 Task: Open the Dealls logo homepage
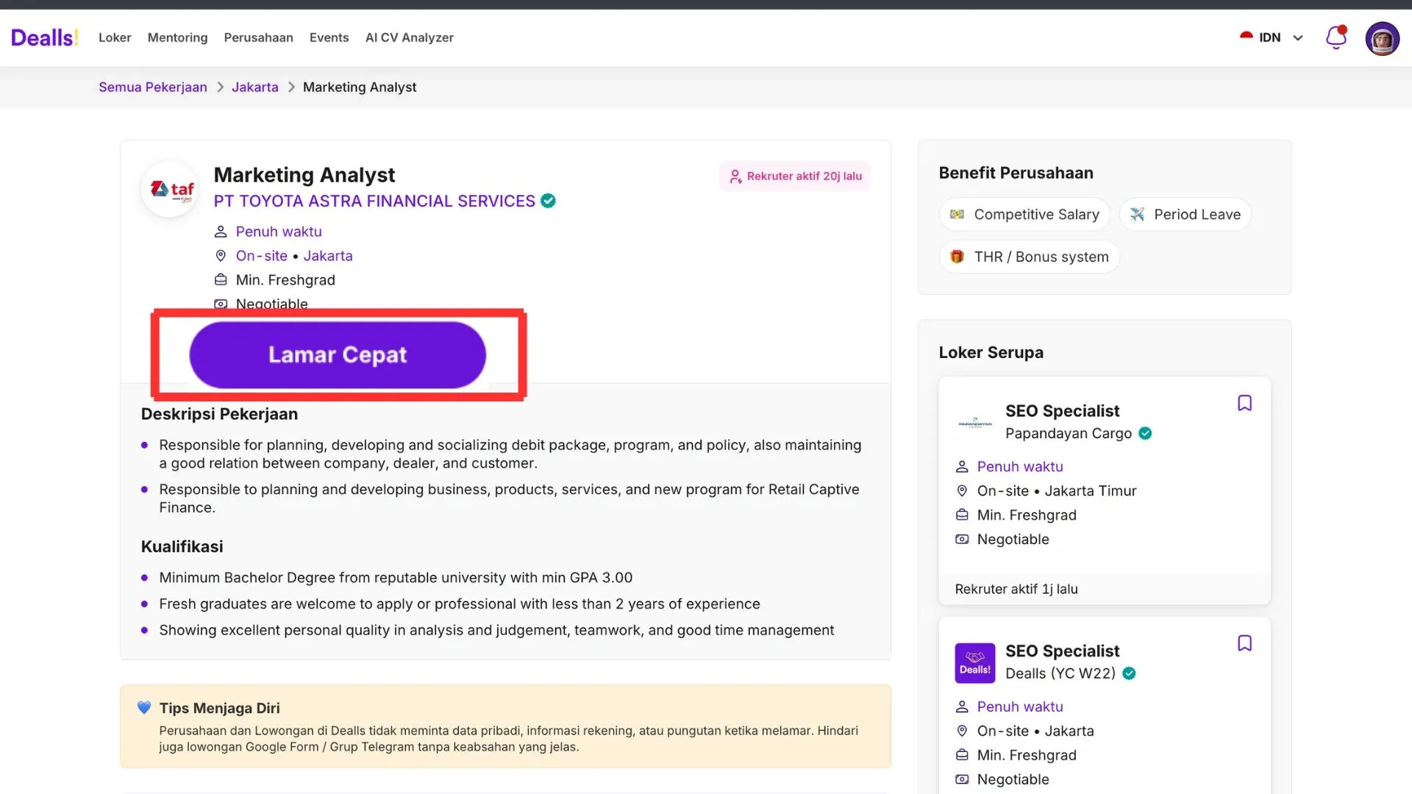tap(44, 37)
